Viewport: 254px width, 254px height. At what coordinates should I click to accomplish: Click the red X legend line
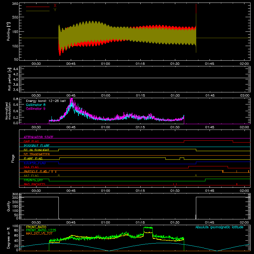38,7
